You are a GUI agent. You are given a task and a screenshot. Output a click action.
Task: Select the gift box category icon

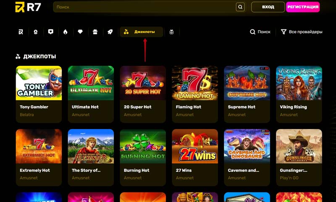tap(171, 32)
